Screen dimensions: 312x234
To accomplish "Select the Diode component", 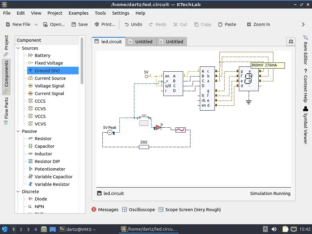I will coord(41,199).
